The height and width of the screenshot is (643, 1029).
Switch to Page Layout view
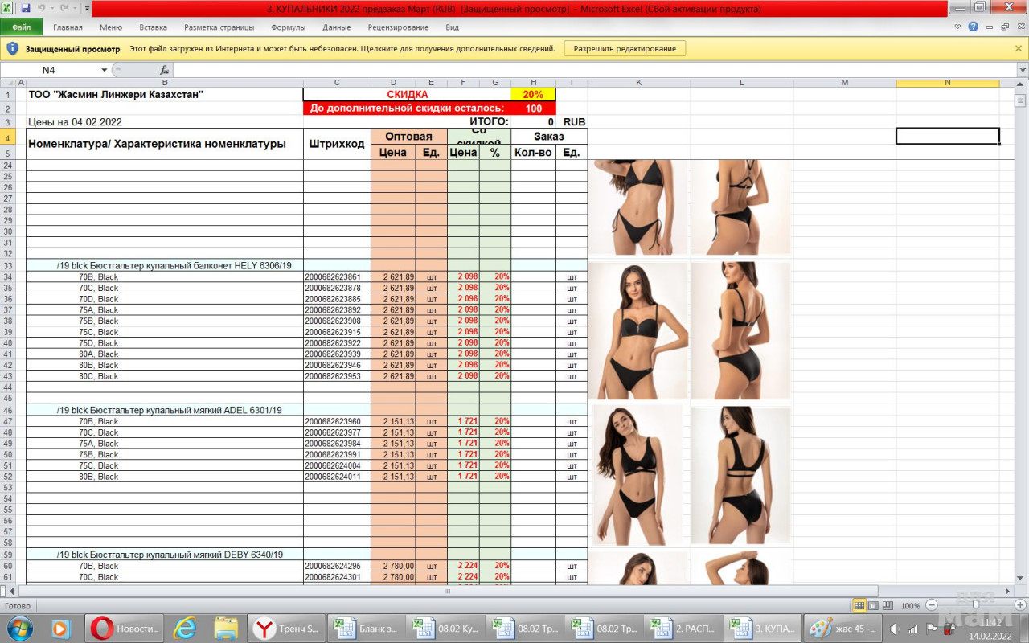click(x=873, y=605)
